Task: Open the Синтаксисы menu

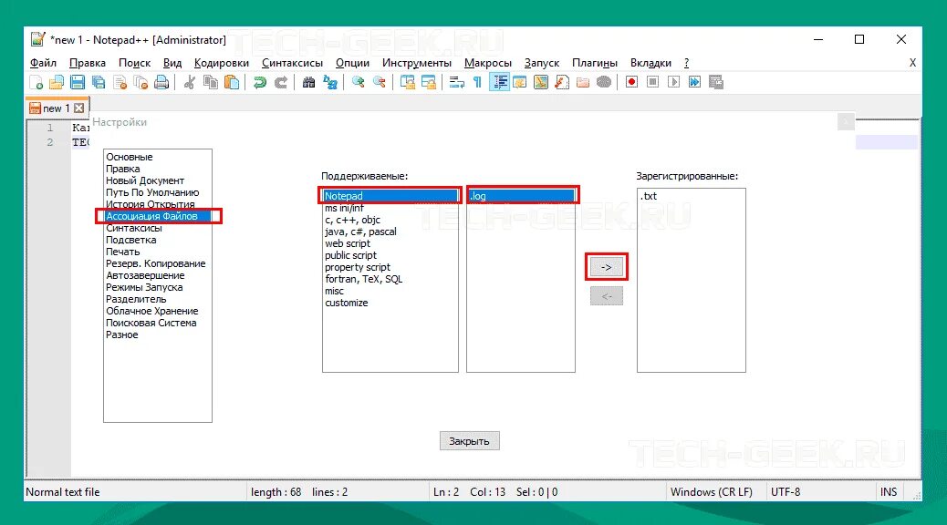Action: click(x=292, y=63)
